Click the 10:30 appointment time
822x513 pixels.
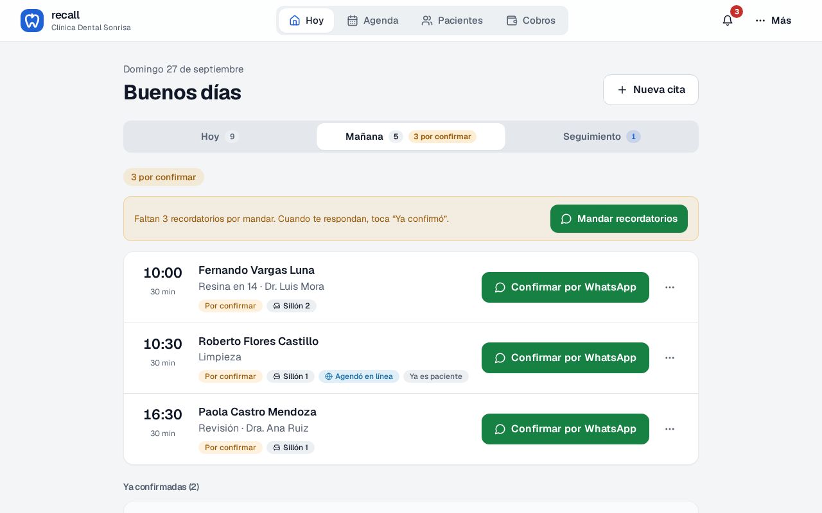(x=162, y=344)
